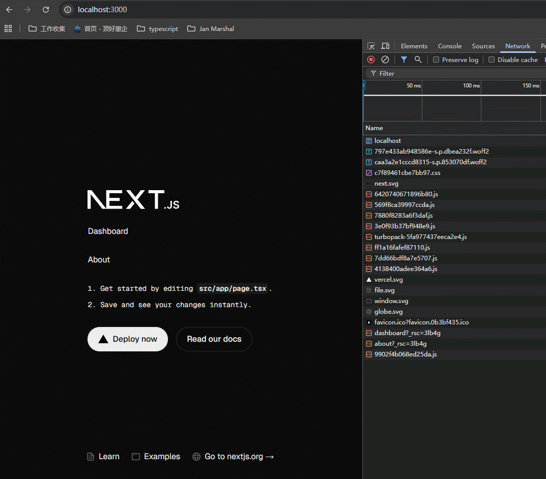Enable Preserve log checkbox
The image size is (546, 479).
436,59
